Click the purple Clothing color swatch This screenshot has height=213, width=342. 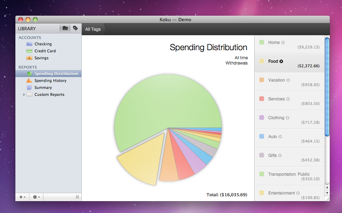click(x=262, y=118)
